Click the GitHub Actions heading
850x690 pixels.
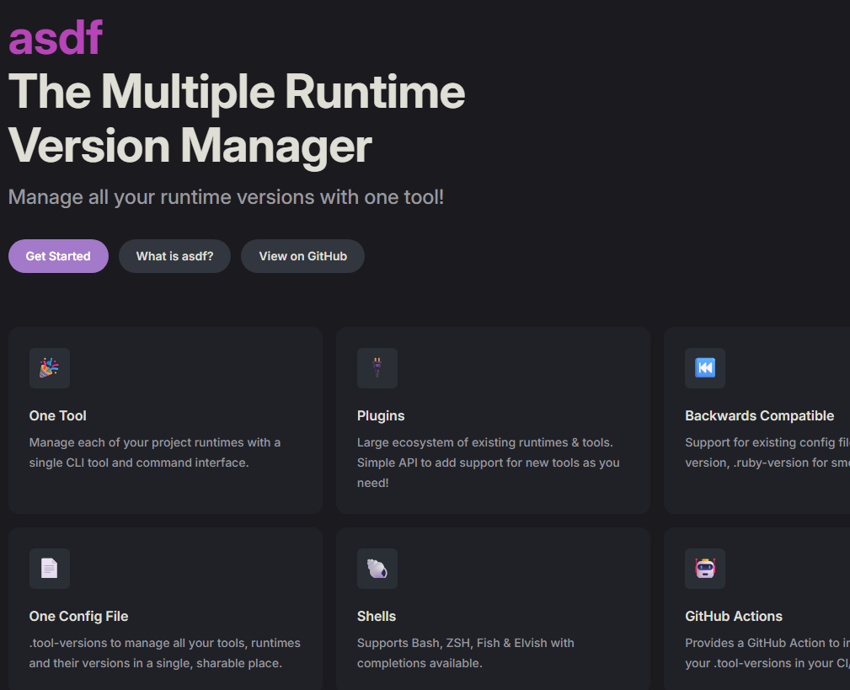click(x=734, y=616)
